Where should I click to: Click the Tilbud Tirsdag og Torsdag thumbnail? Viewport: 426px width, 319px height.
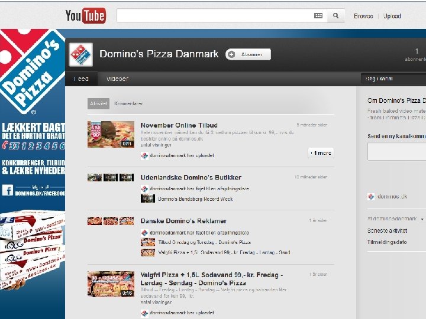point(148,242)
